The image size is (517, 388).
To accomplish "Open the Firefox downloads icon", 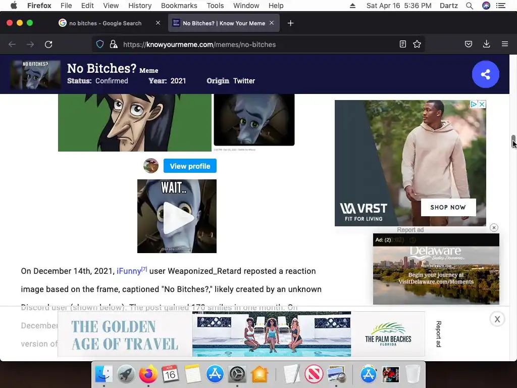I will (486, 44).
